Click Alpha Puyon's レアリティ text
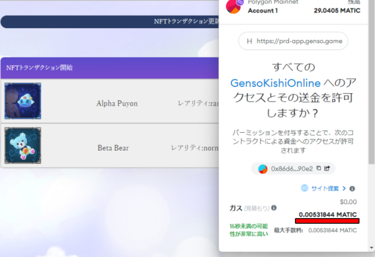The width and height of the screenshot is (375, 257). pyautogui.click(x=198, y=103)
